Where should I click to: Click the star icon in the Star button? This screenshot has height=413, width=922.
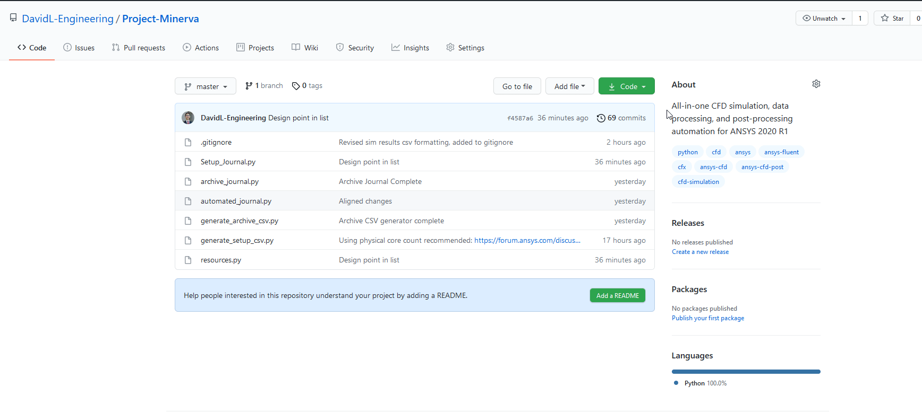[x=885, y=18]
